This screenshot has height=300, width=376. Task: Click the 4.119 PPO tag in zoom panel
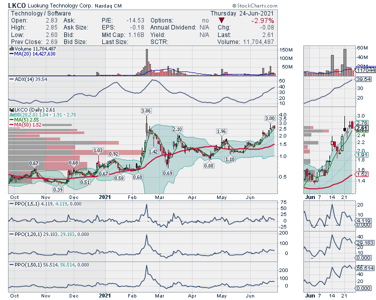click(x=363, y=220)
